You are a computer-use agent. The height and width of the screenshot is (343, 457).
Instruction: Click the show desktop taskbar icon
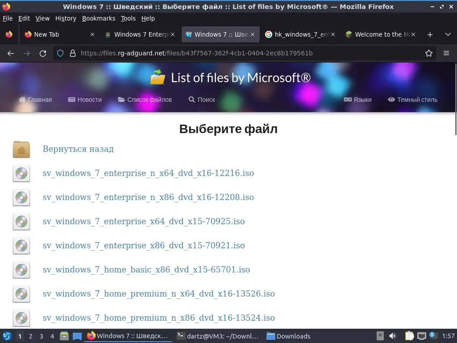[x=77, y=336]
